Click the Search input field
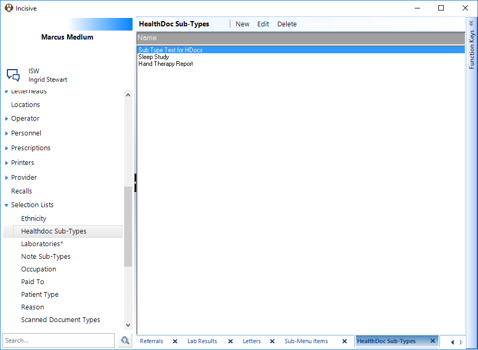478x350 pixels. tap(58, 341)
